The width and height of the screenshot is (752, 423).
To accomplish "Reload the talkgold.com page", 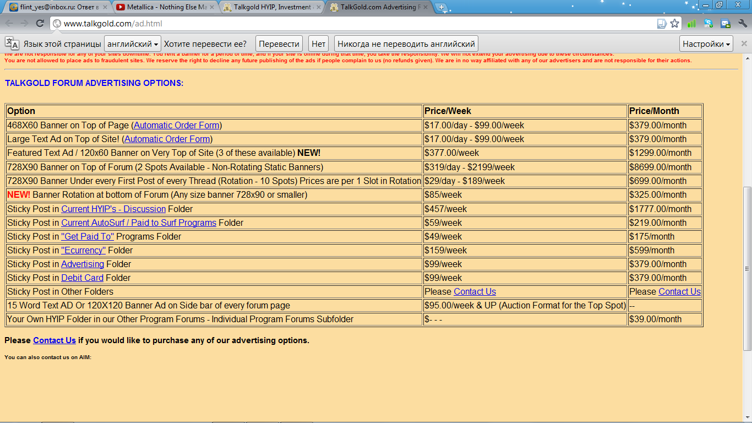I will pyautogui.click(x=40, y=23).
